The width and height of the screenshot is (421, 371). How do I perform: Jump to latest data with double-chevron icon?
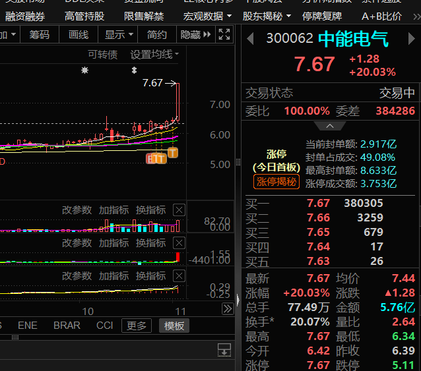(x=228, y=309)
